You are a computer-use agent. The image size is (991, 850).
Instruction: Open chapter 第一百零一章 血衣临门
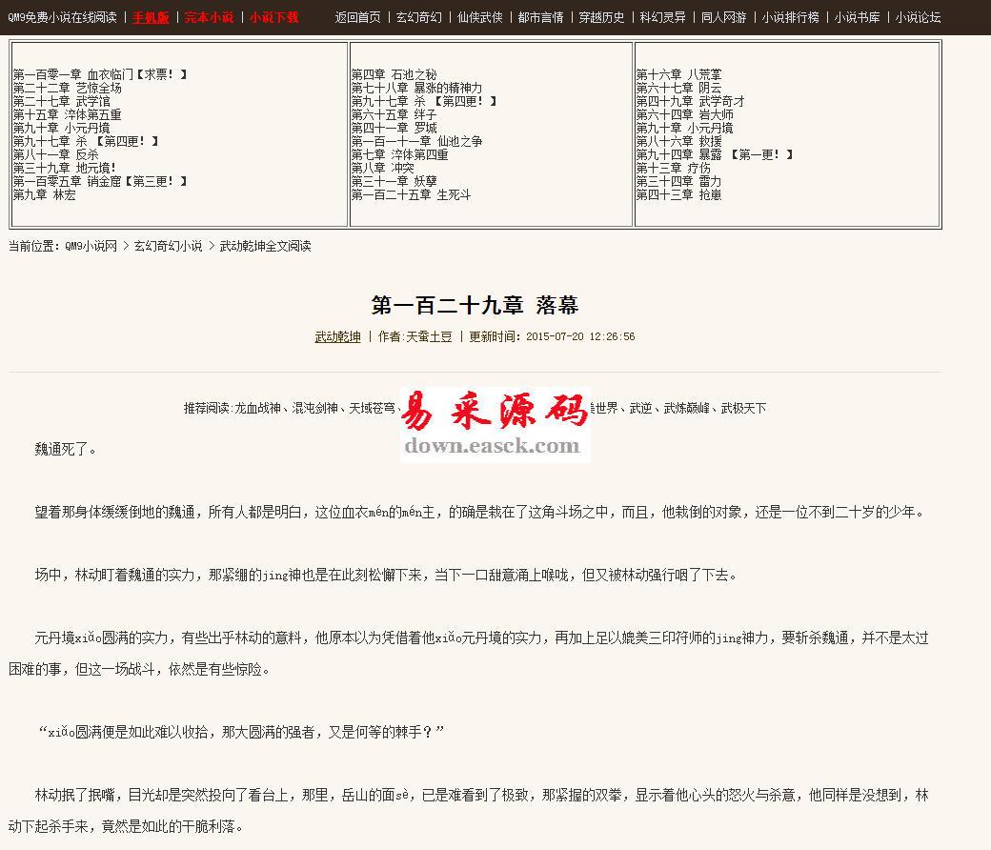pos(100,74)
